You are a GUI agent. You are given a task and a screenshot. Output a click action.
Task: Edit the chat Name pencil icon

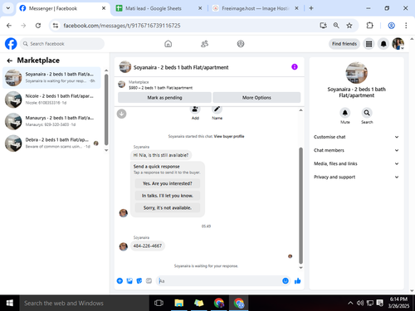pyautogui.click(x=217, y=109)
